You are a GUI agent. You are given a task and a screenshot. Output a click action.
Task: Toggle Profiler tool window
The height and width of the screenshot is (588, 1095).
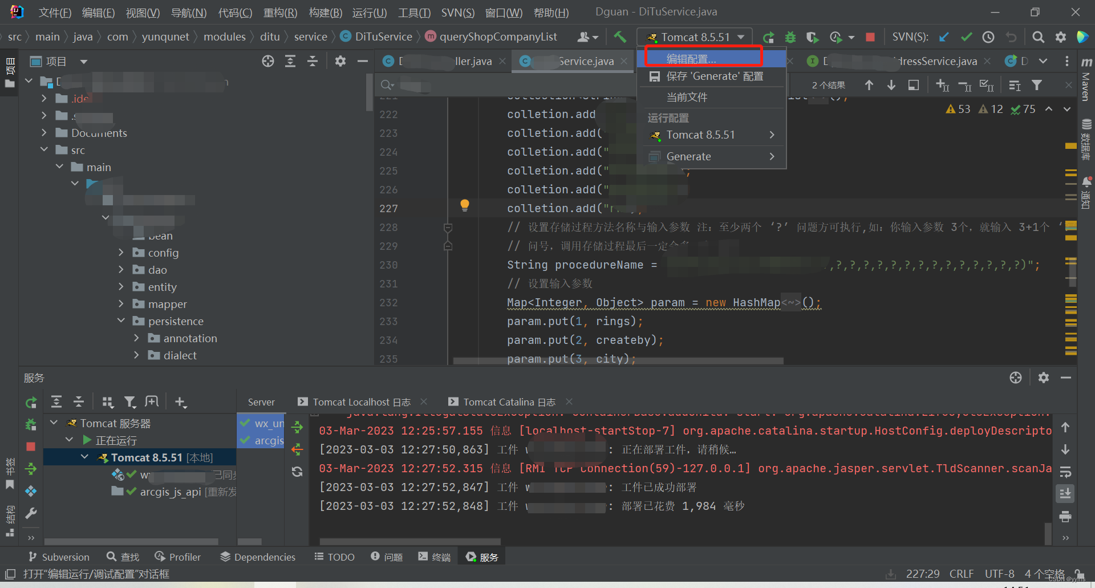177,557
